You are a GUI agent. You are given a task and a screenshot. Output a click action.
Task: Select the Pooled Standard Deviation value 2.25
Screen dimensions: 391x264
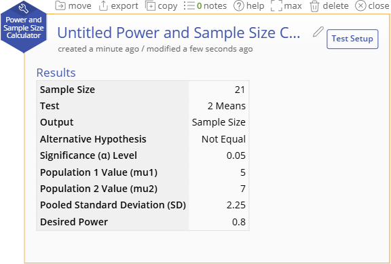(236, 205)
